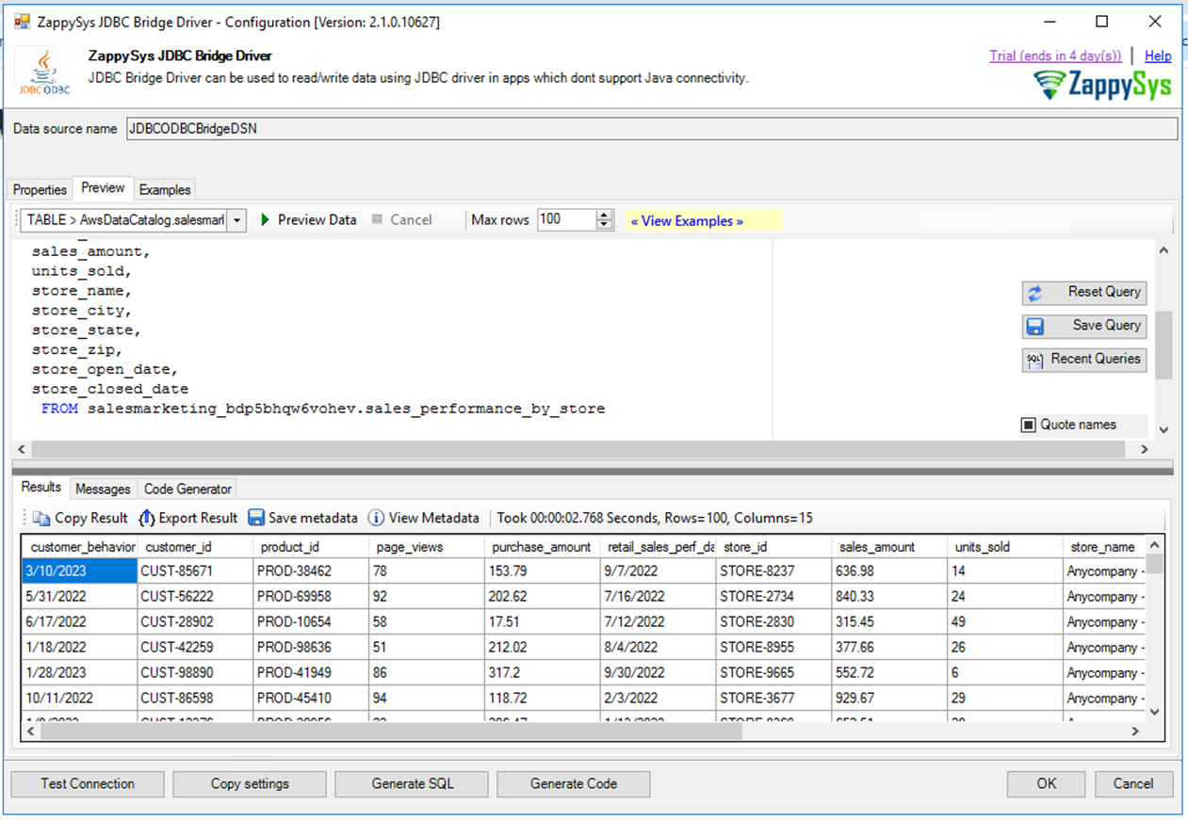The width and height of the screenshot is (1188, 820).
Task: Click the Data source name input field
Action: coord(377,128)
